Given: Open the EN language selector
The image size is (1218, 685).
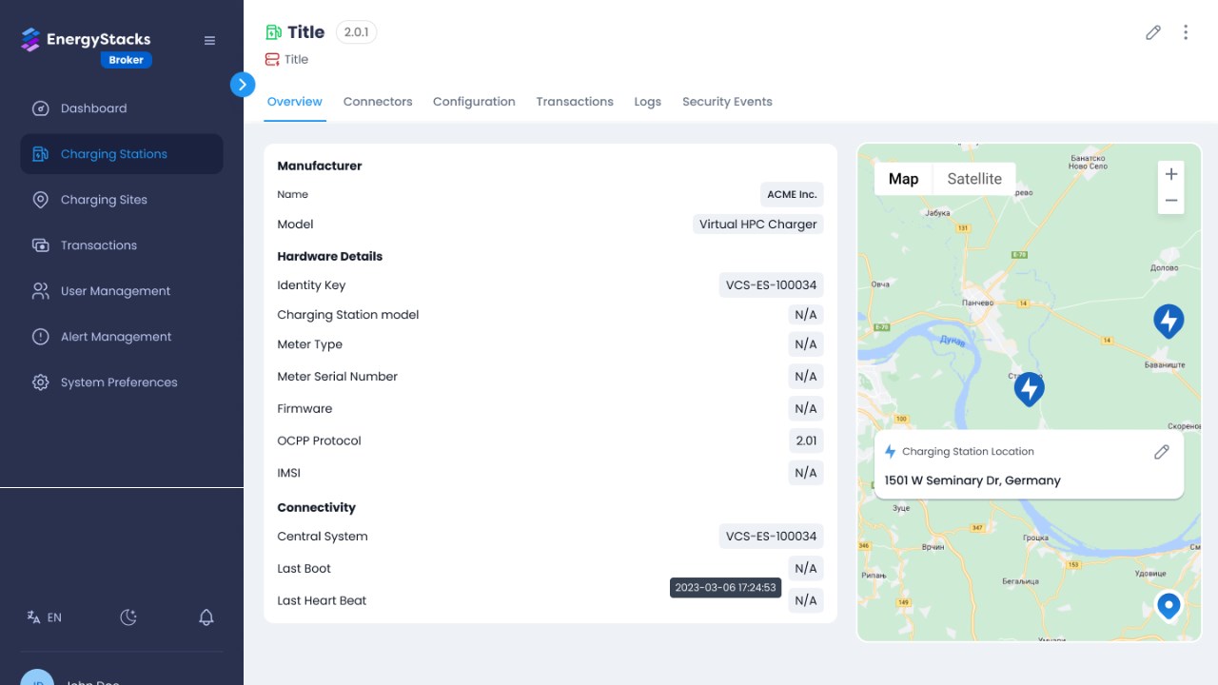Looking at the screenshot, I should pos(44,617).
